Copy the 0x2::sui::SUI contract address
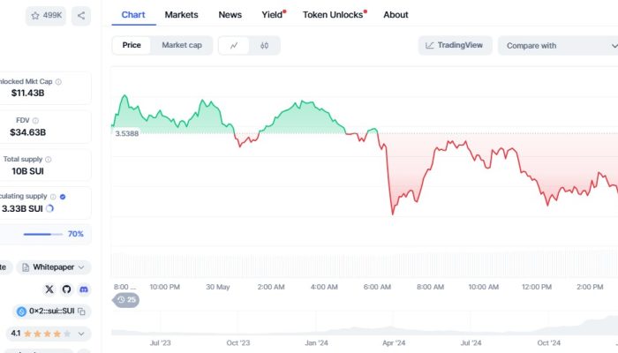The image size is (618, 353). [80, 312]
